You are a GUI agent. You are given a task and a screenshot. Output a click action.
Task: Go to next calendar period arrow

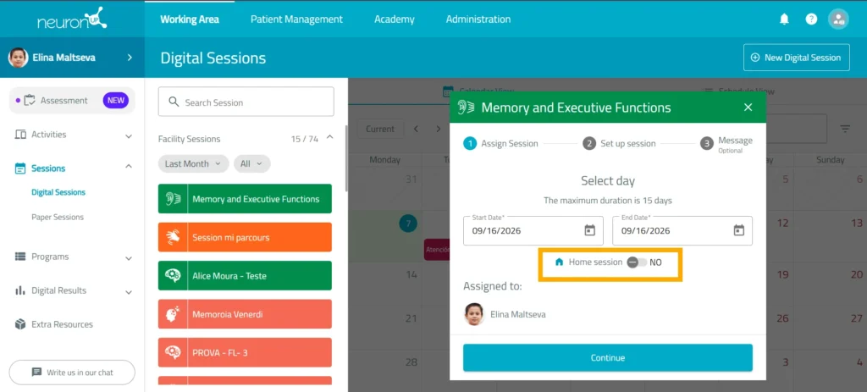tap(438, 129)
